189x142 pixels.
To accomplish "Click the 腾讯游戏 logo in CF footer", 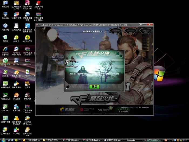I will point(67,109).
